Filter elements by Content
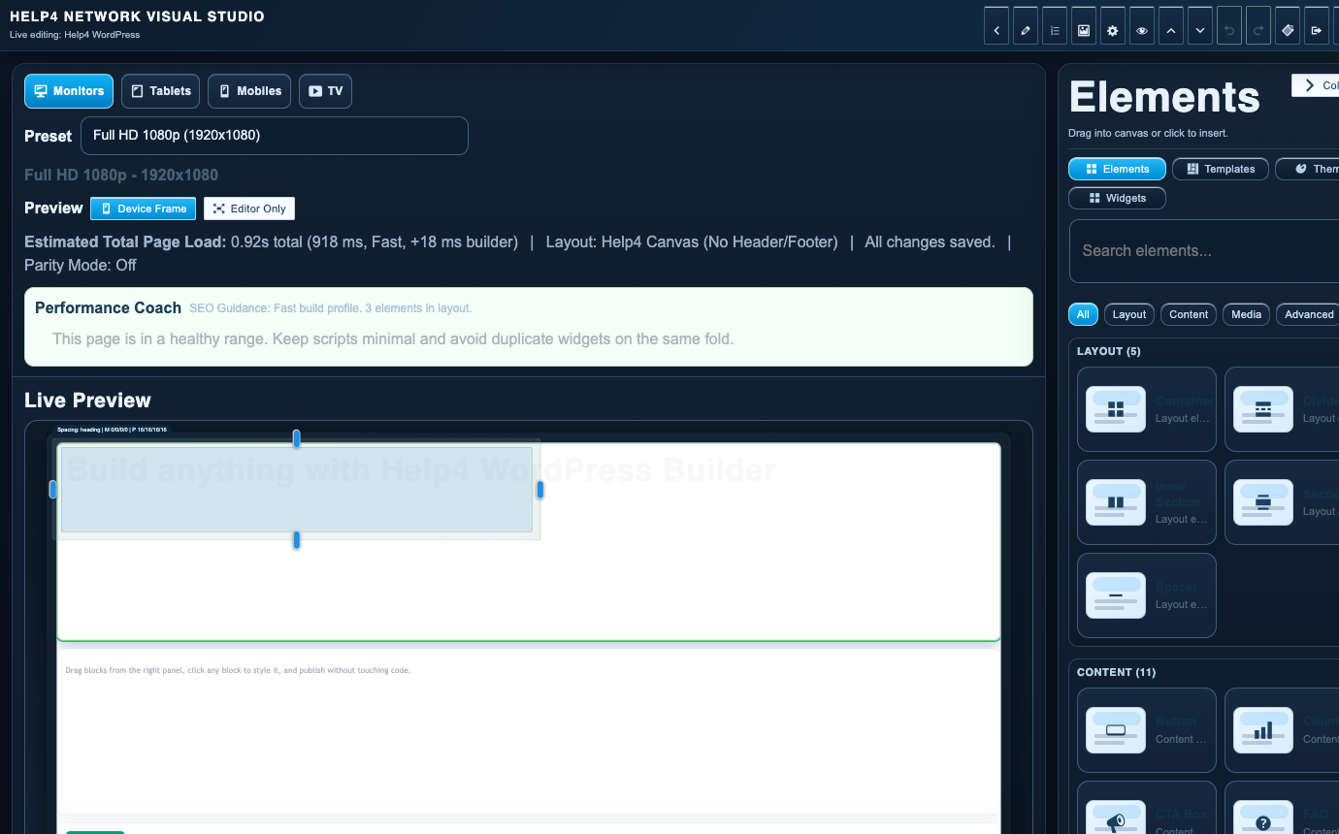Screen dimensions: 1339x834 tap(1189, 314)
